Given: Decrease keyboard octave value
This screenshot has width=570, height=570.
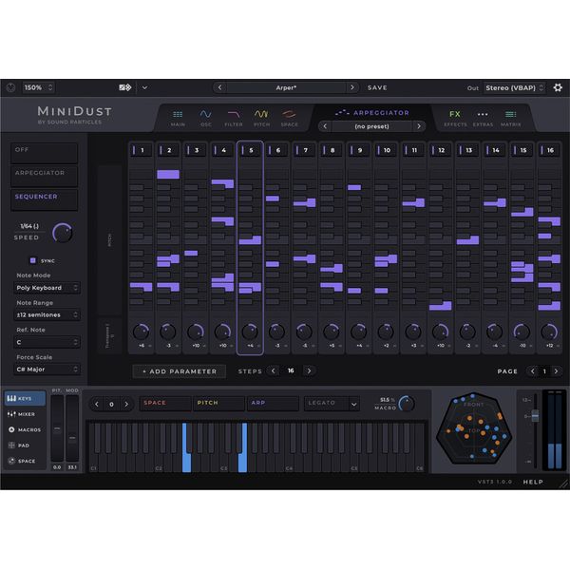Looking at the screenshot, I should pyautogui.click(x=97, y=405).
